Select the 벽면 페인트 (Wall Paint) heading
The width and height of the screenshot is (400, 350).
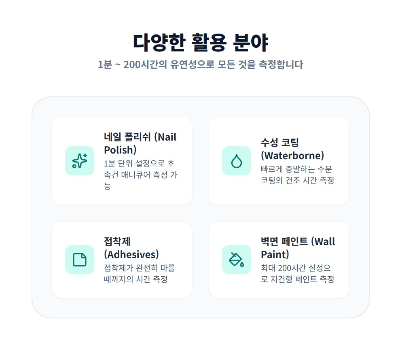(x=298, y=248)
